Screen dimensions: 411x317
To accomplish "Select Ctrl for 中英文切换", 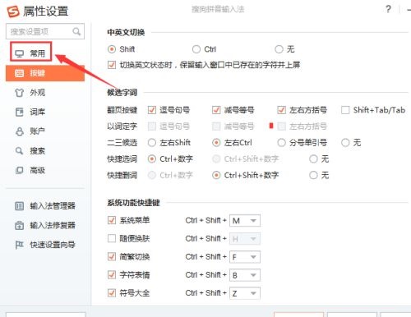I will point(196,49).
